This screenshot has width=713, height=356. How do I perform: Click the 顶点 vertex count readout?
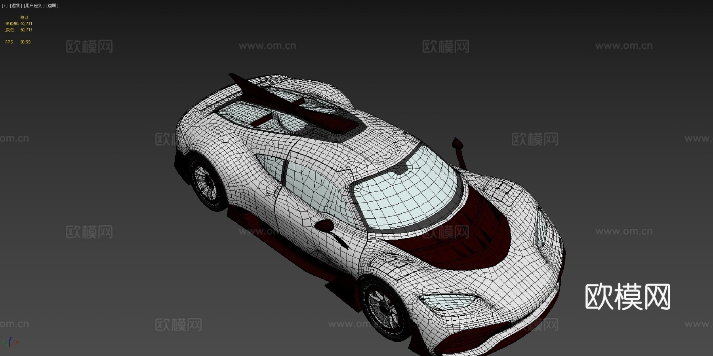coord(19,29)
